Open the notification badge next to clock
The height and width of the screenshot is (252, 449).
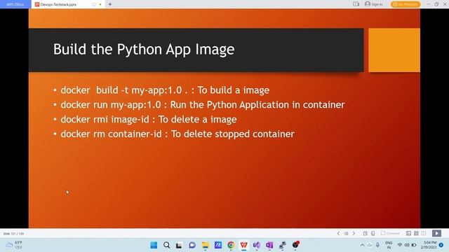(x=441, y=245)
